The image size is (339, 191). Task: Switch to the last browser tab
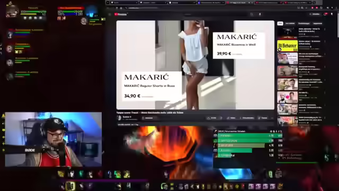[298, 3]
